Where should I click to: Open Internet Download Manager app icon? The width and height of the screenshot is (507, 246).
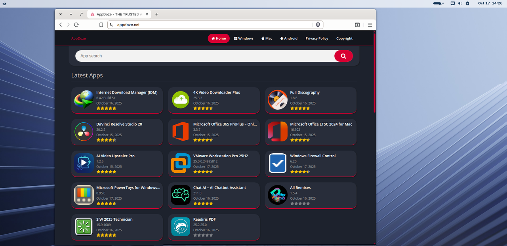click(x=84, y=100)
